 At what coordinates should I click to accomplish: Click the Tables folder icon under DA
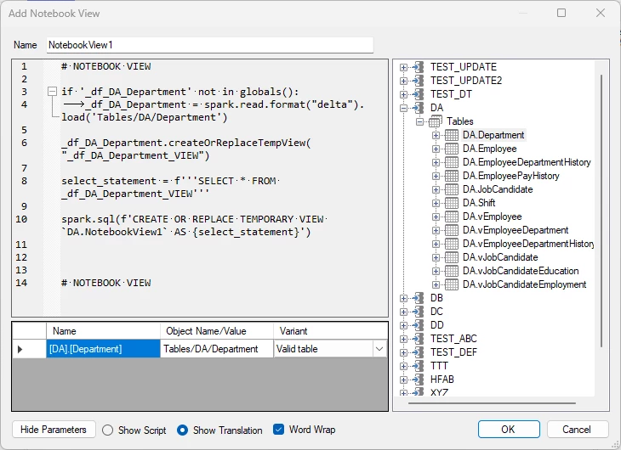tap(436, 121)
